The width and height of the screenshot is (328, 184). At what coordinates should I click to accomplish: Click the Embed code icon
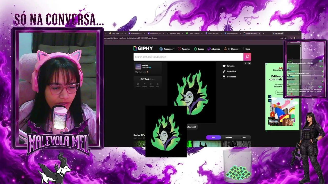pos(151,84)
